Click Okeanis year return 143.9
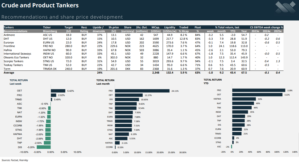The image size is (299, 162). (x=244, y=57)
